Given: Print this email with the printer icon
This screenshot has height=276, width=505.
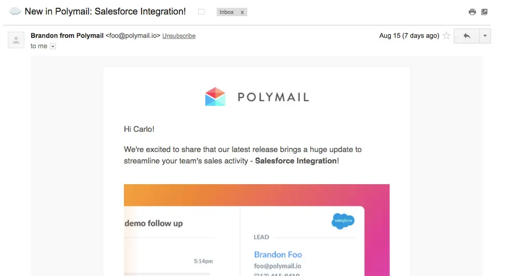Looking at the screenshot, I should (x=472, y=12).
